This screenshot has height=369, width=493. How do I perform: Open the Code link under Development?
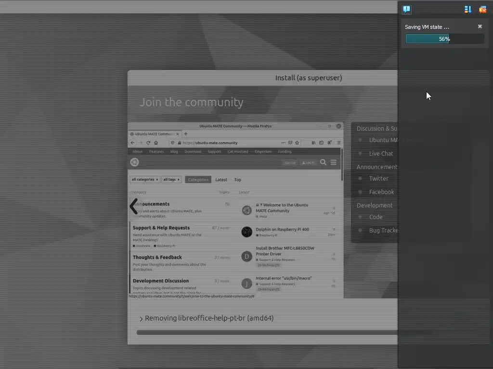pyautogui.click(x=376, y=217)
